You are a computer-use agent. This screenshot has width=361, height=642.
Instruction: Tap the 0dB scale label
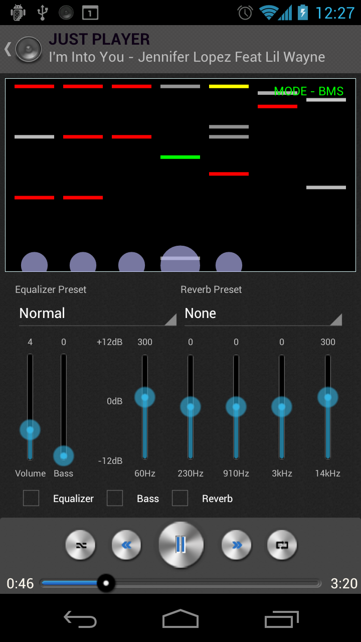115,401
